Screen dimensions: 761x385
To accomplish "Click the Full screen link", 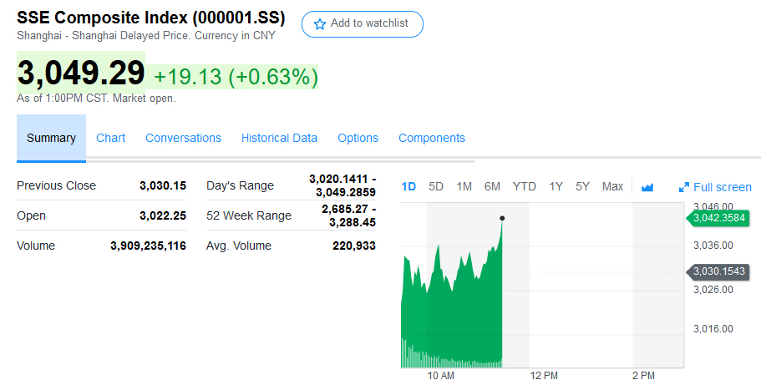I will (722, 187).
